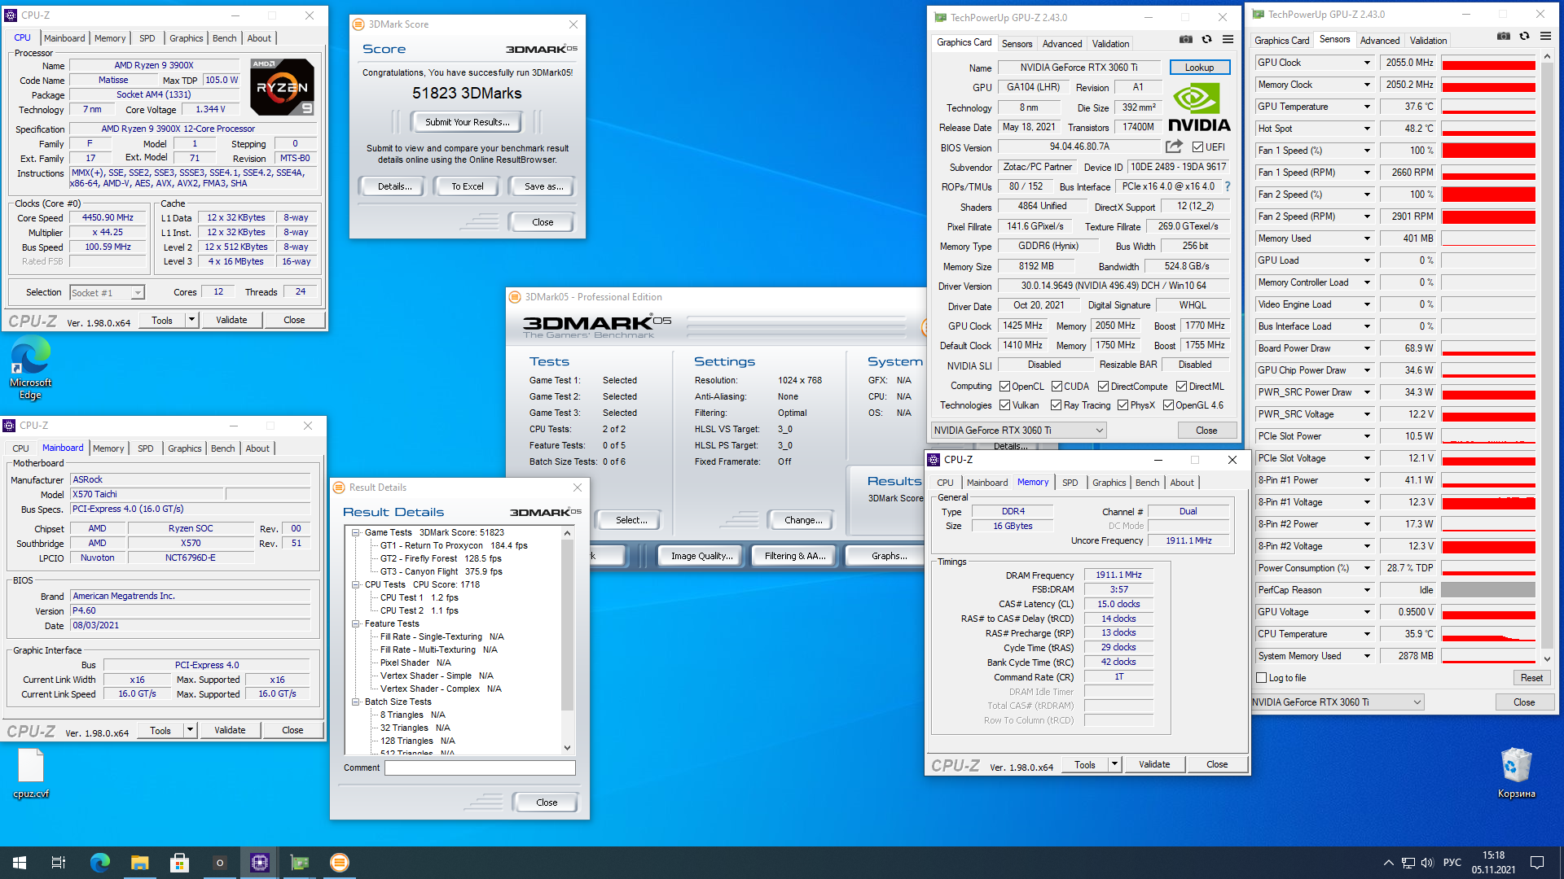The height and width of the screenshot is (879, 1564).
Task: Open the Recycle Bin on desktop
Action: click(1516, 773)
